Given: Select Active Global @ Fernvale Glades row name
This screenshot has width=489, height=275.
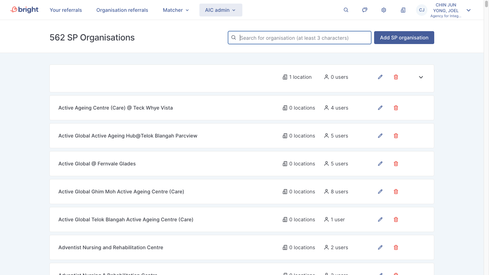Looking at the screenshot, I should pyautogui.click(x=97, y=164).
